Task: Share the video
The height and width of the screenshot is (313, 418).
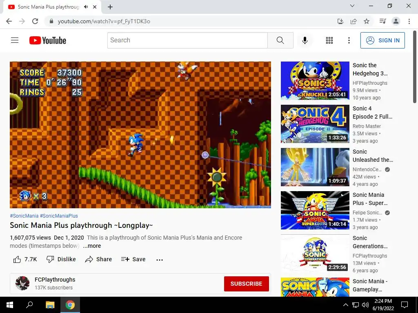Action: tap(98, 259)
